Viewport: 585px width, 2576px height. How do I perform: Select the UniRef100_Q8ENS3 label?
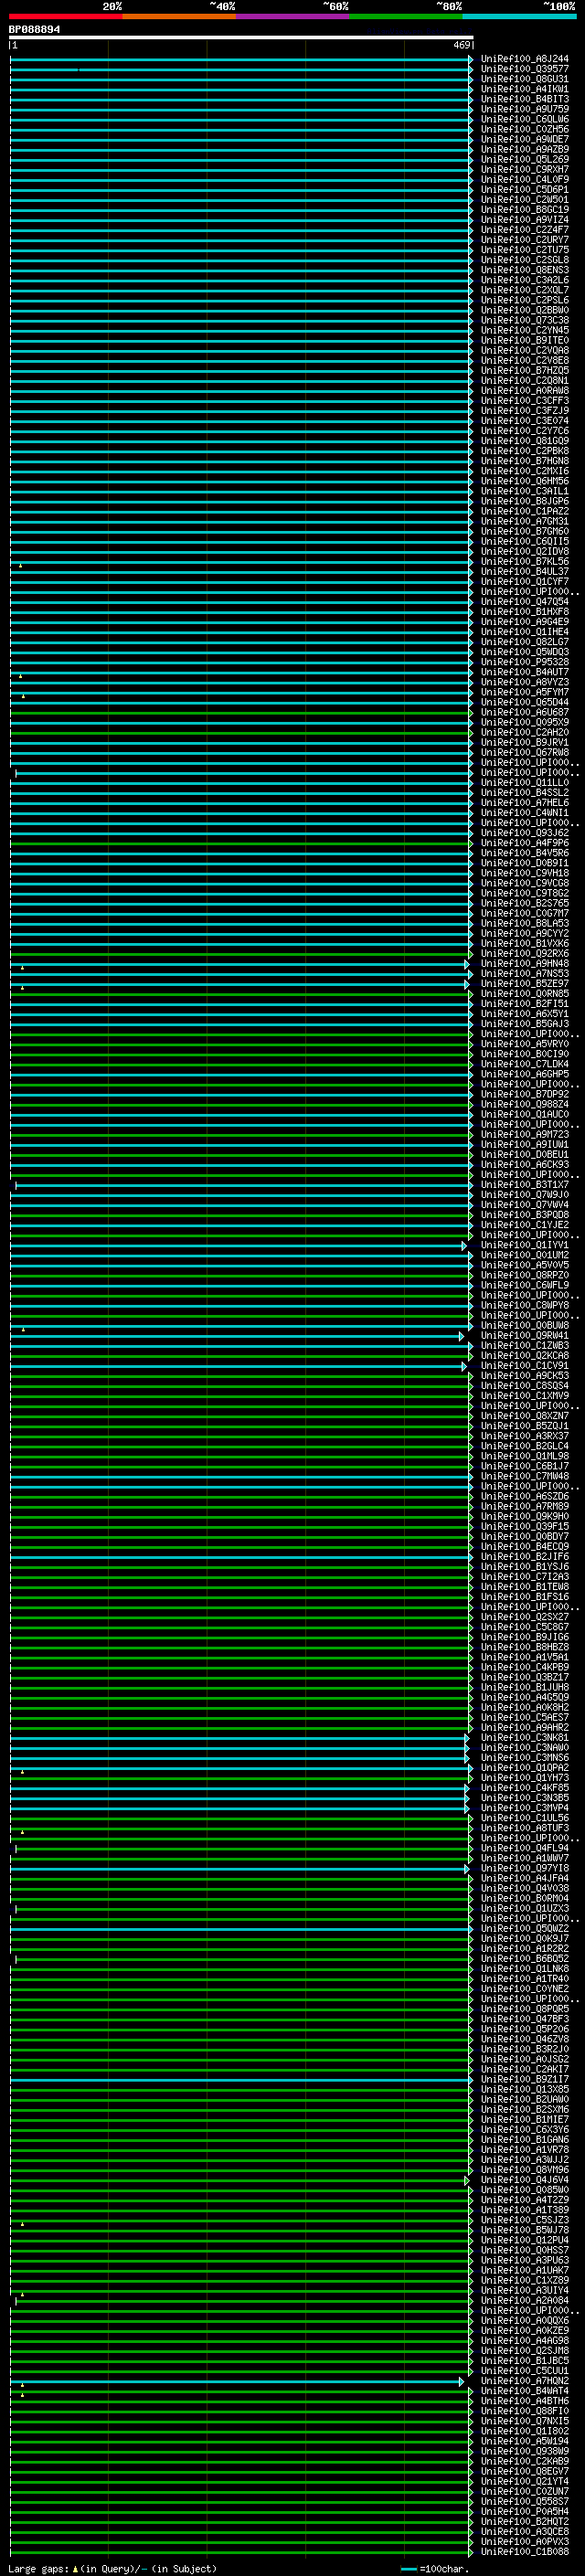pyautogui.click(x=524, y=270)
